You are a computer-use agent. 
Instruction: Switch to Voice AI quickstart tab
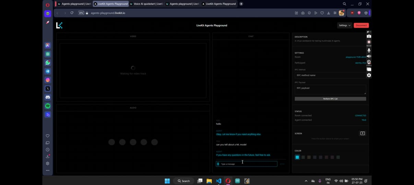tap(146, 4)
